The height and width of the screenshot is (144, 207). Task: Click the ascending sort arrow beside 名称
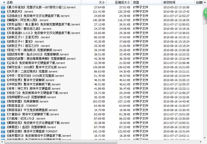(4, 2)
